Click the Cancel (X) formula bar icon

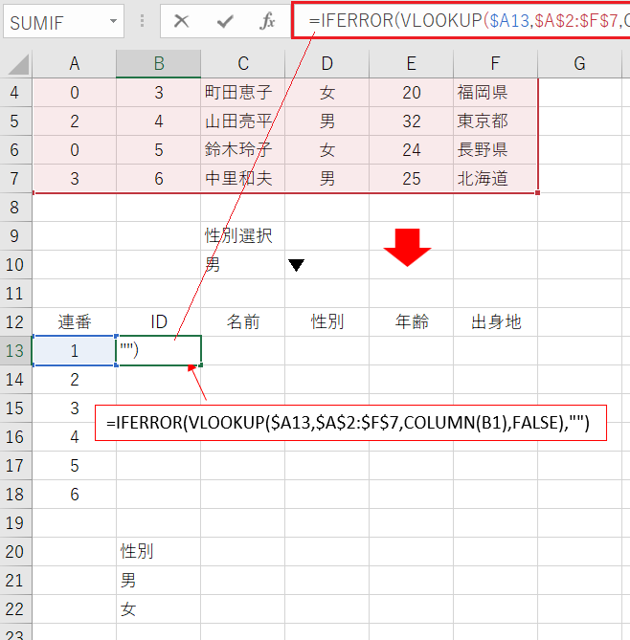coord(182,21)
